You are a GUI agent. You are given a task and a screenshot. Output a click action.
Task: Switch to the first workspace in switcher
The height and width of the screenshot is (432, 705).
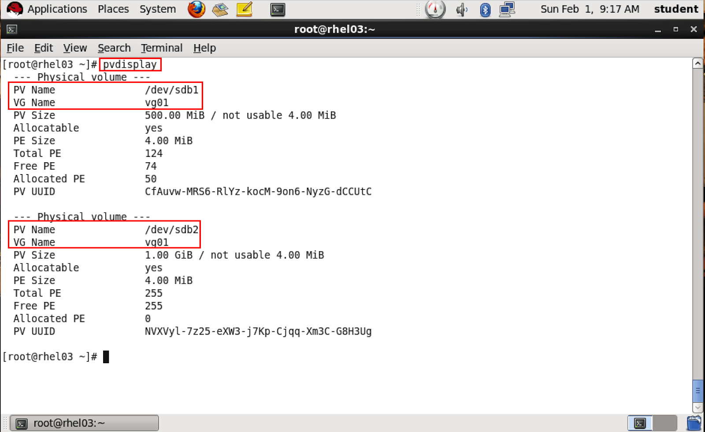(x=640, y=424)
